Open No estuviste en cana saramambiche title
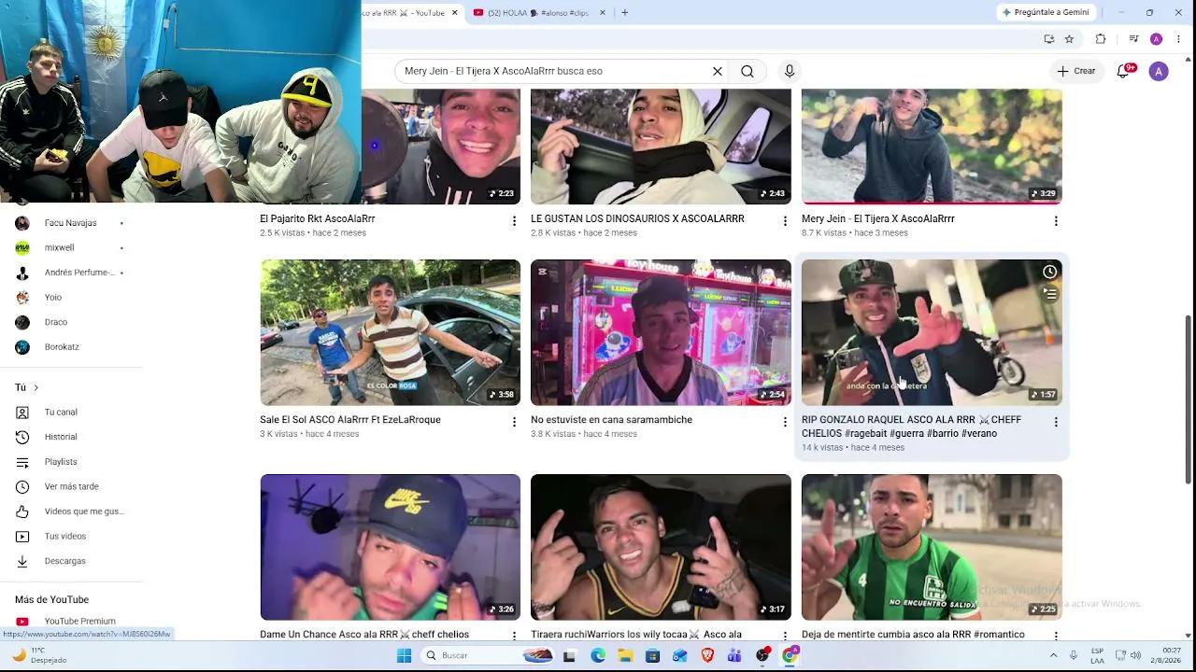 pos(611,420)
